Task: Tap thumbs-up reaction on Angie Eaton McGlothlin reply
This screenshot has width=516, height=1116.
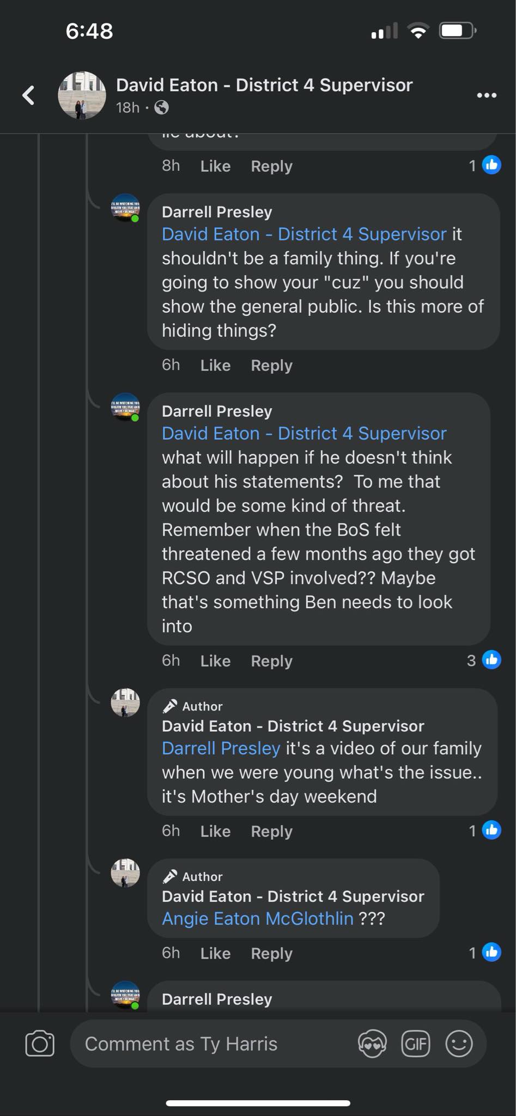Action: tap(491, 953)
